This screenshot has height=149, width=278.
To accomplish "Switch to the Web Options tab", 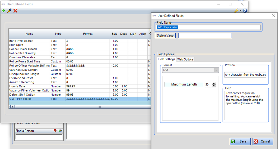I will [185, 59].
